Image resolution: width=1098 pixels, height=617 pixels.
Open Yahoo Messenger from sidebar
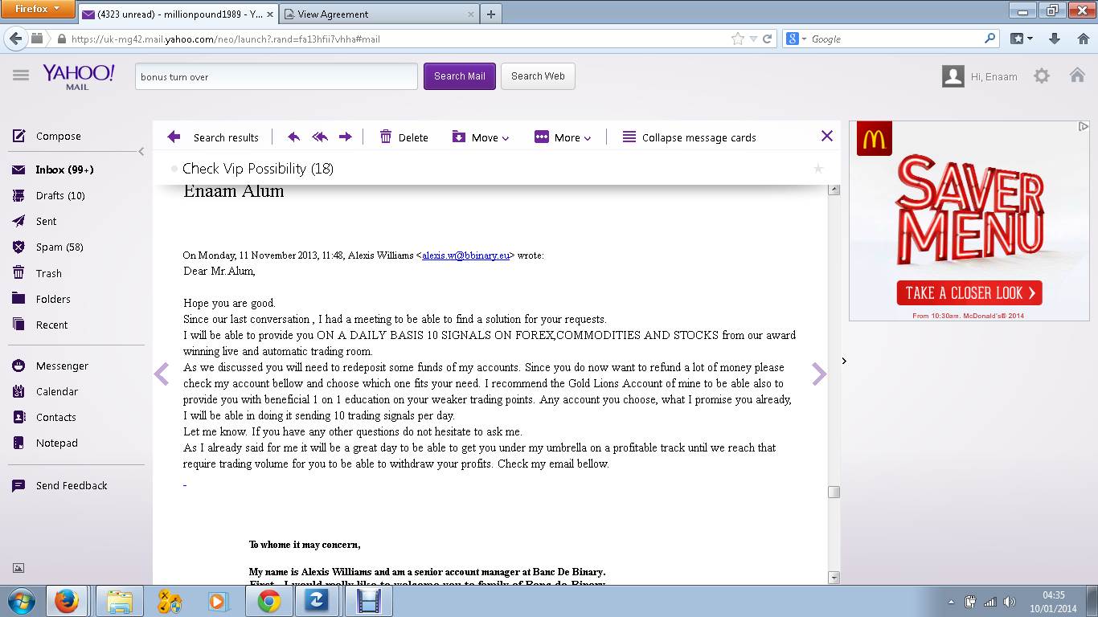(x=50, y=366)
